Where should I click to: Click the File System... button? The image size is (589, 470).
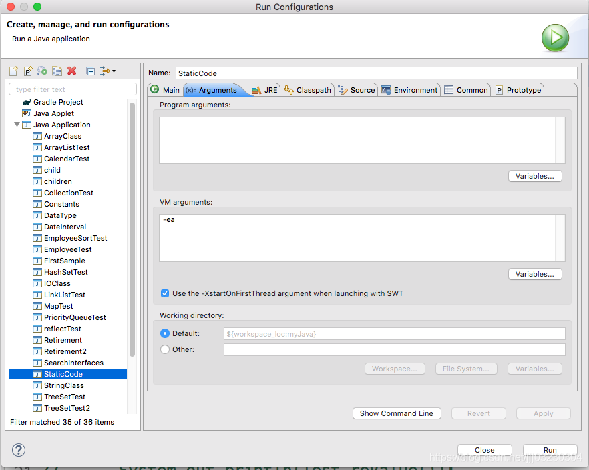coord(466,369)
